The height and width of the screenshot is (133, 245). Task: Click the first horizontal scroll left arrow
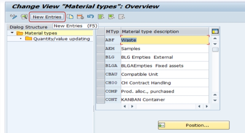125,106
